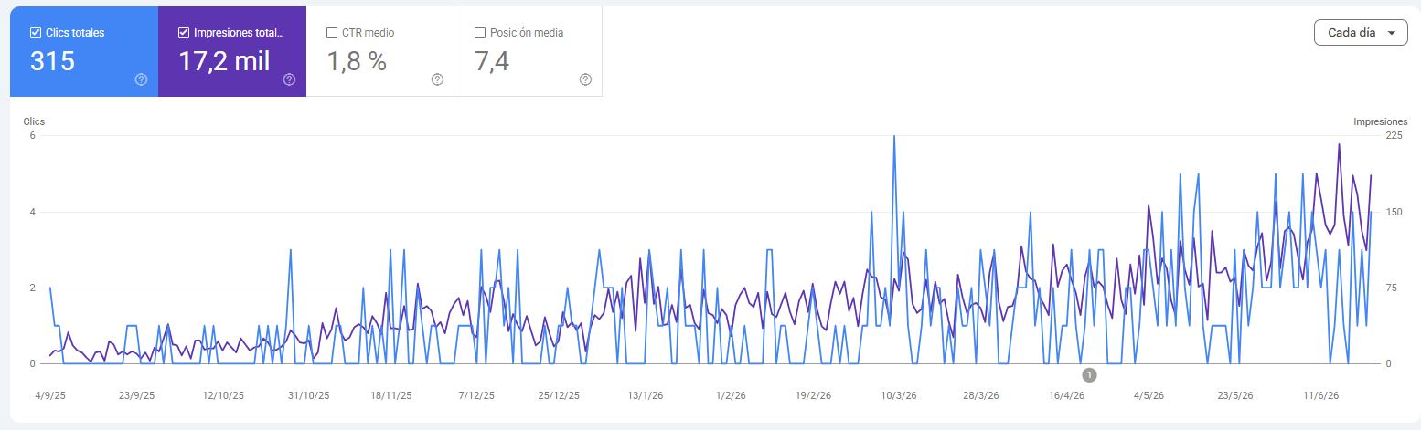The image size is (1421, 430).
Task: Click the Clics axis label
Action: [x=34, y=121]
